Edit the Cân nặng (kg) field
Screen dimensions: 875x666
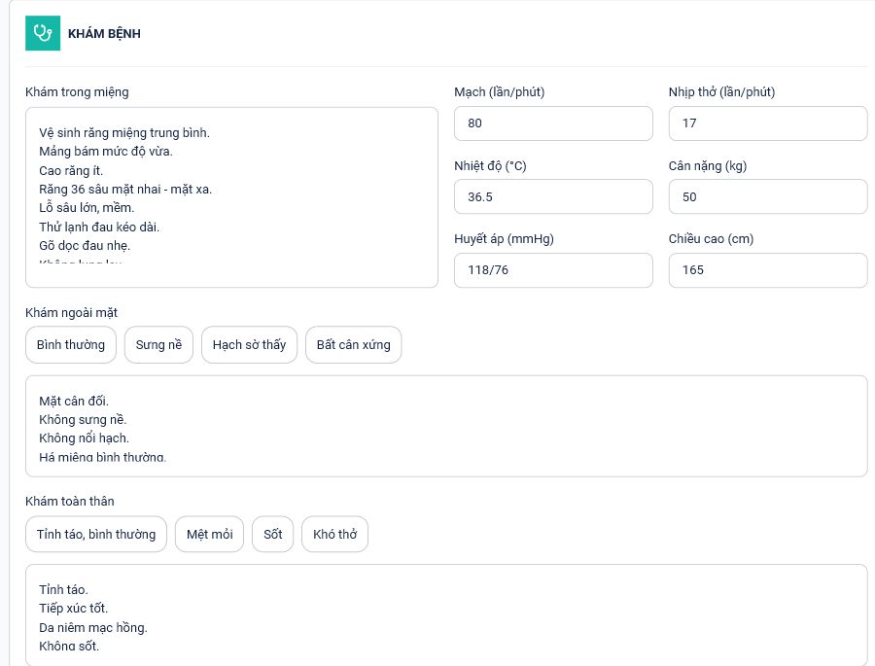point(768,196)
